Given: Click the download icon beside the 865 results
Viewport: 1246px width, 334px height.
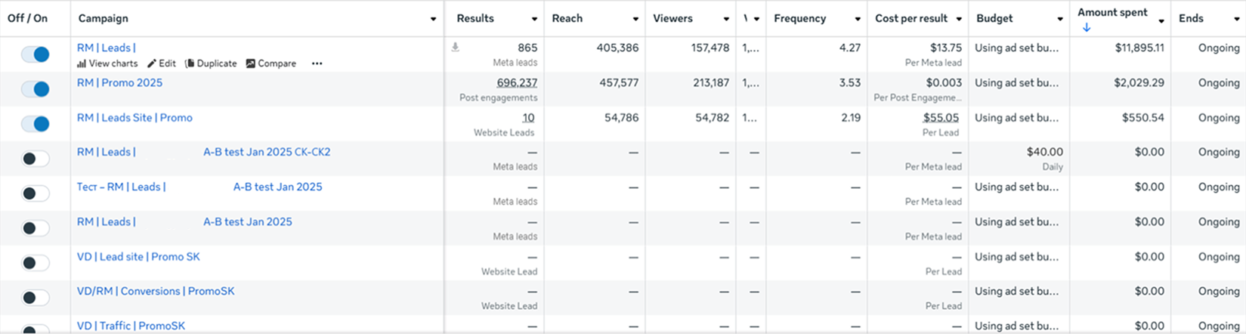Looking at the screenshot, I should (x=455, y=48).
